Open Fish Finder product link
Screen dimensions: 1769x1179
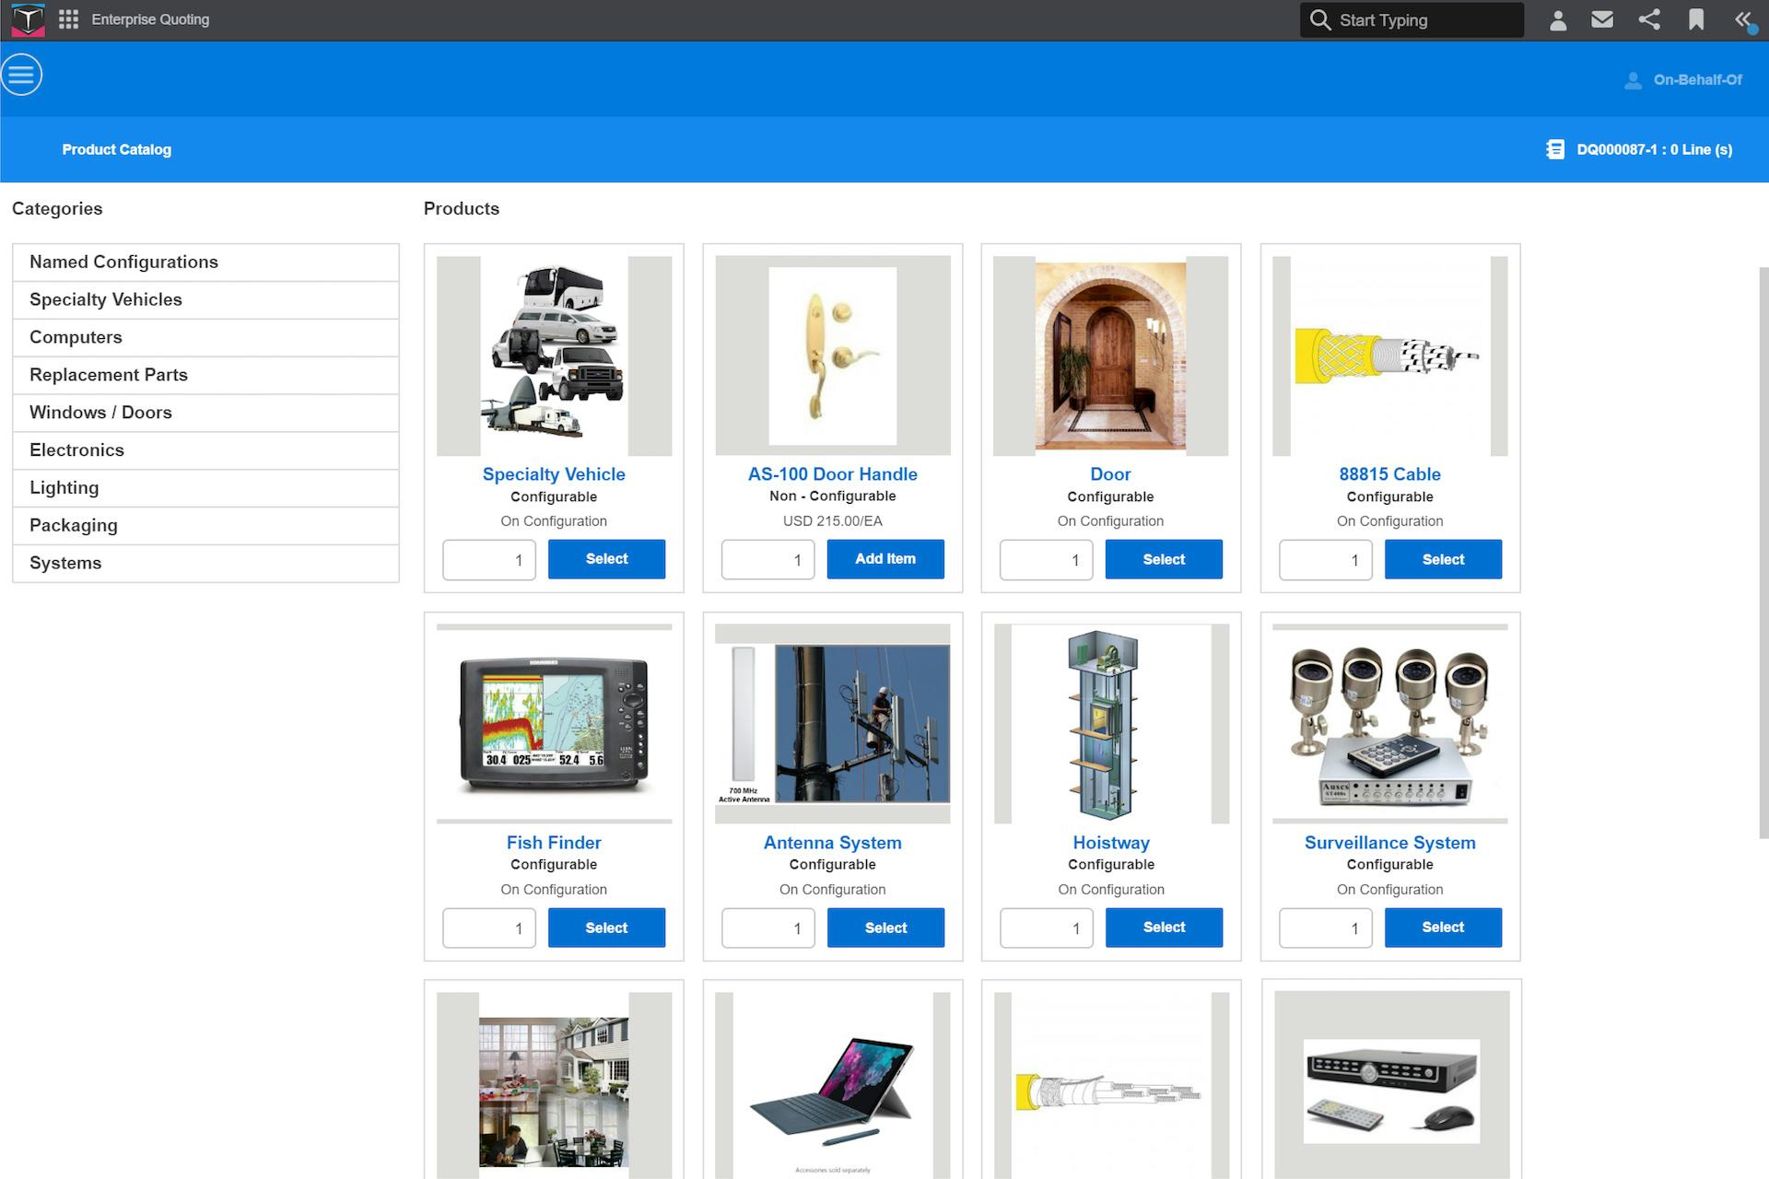554,843
